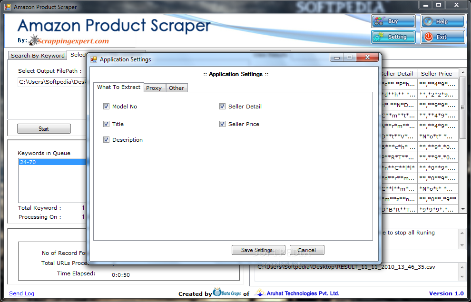Screen dimensions: 471x302
Task: Click the Seller Detail column header
Action: [x=399, y=74]
